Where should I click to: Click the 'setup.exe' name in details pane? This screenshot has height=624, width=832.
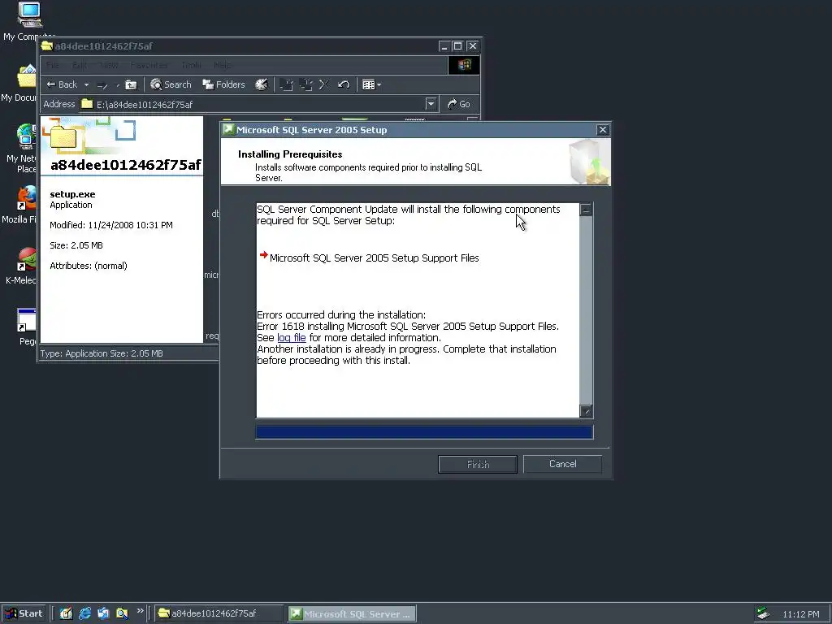tap(72, 194)
